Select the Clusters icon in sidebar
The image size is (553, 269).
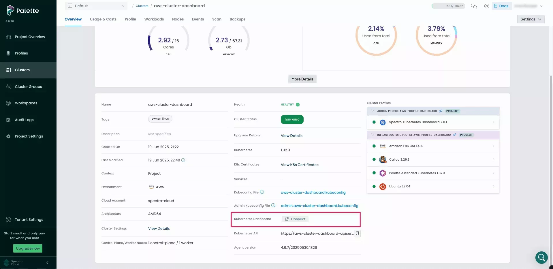[9, 70]
